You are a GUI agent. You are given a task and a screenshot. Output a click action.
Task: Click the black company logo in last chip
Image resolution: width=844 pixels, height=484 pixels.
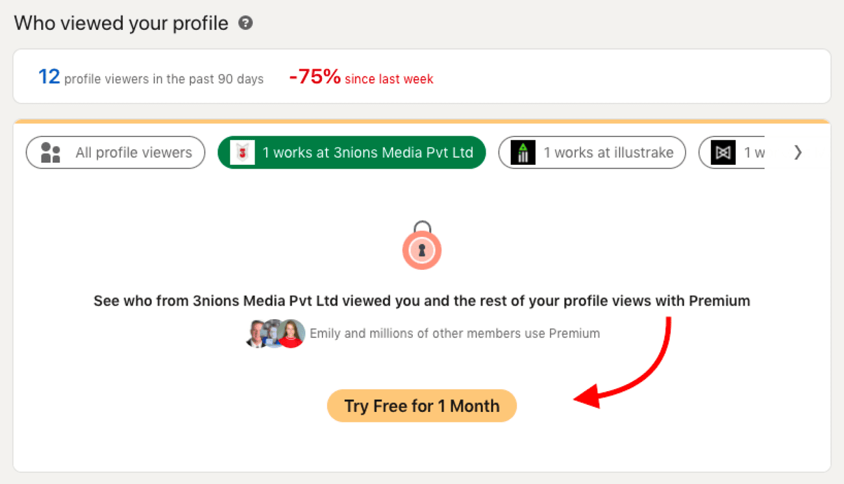point(723,153)
